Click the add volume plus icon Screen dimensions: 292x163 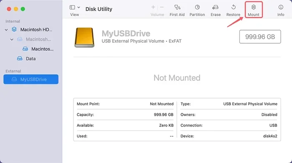click(153, 7)
